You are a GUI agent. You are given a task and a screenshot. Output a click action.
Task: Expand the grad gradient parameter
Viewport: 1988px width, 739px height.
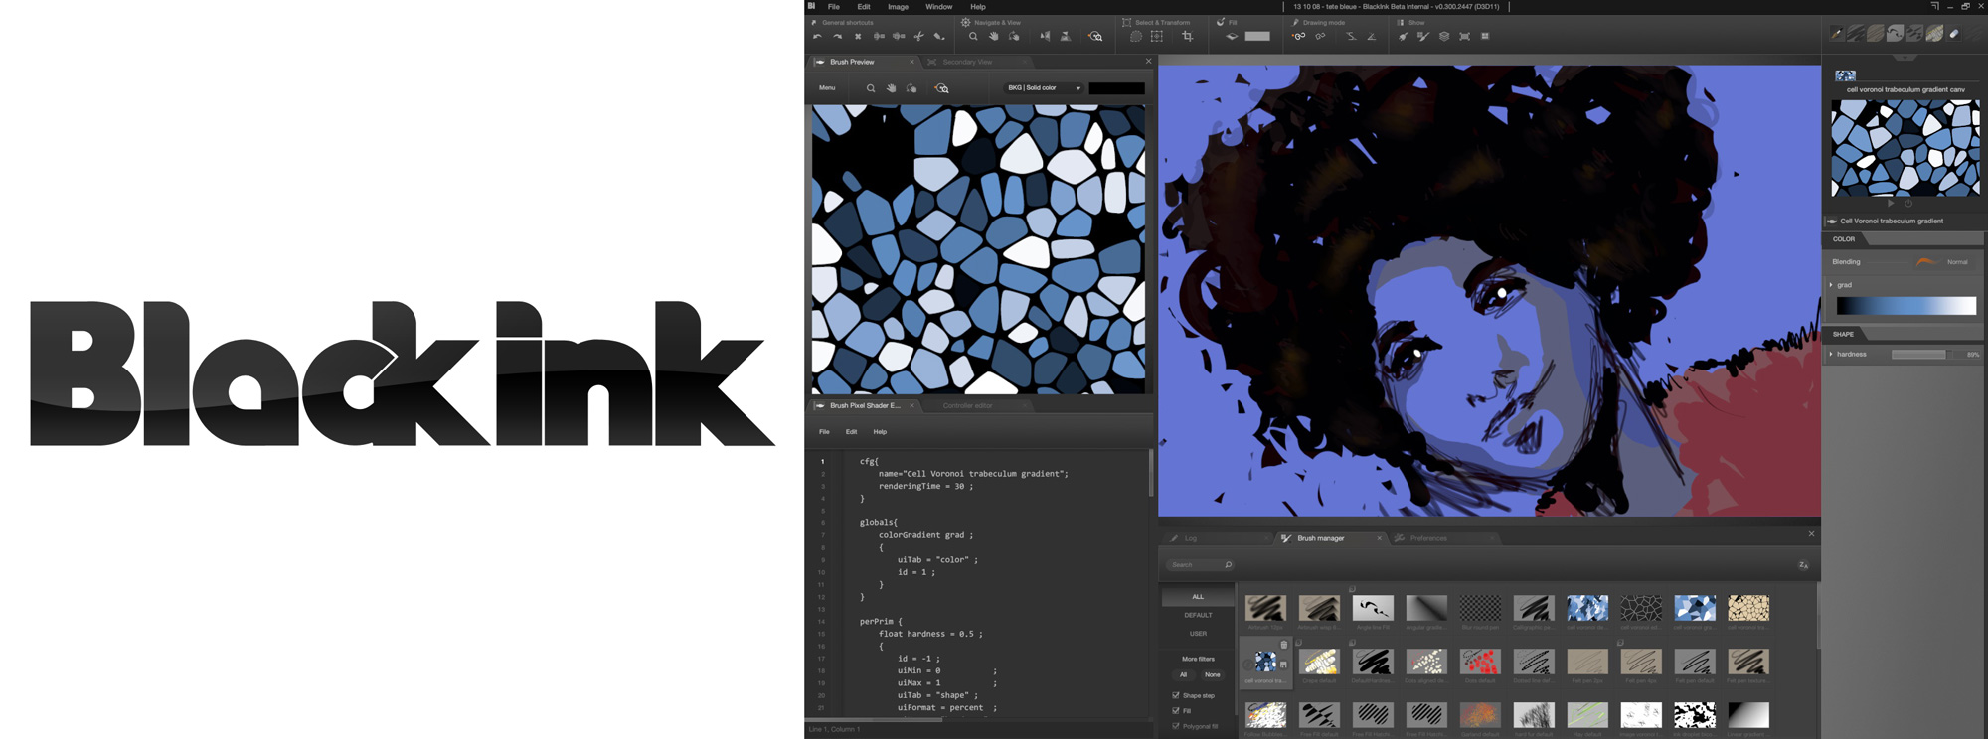click(1831, 285)
